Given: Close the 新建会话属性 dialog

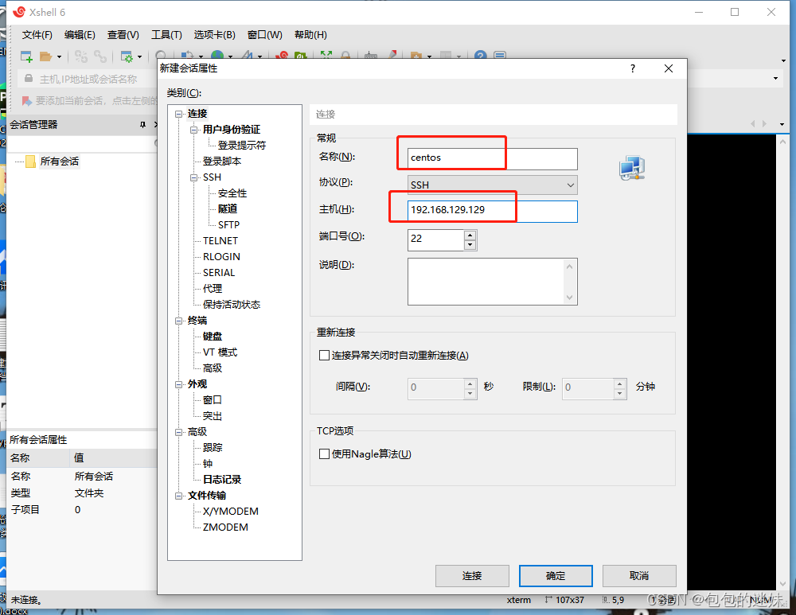Looking at the screenshot, I should point(669,68).
